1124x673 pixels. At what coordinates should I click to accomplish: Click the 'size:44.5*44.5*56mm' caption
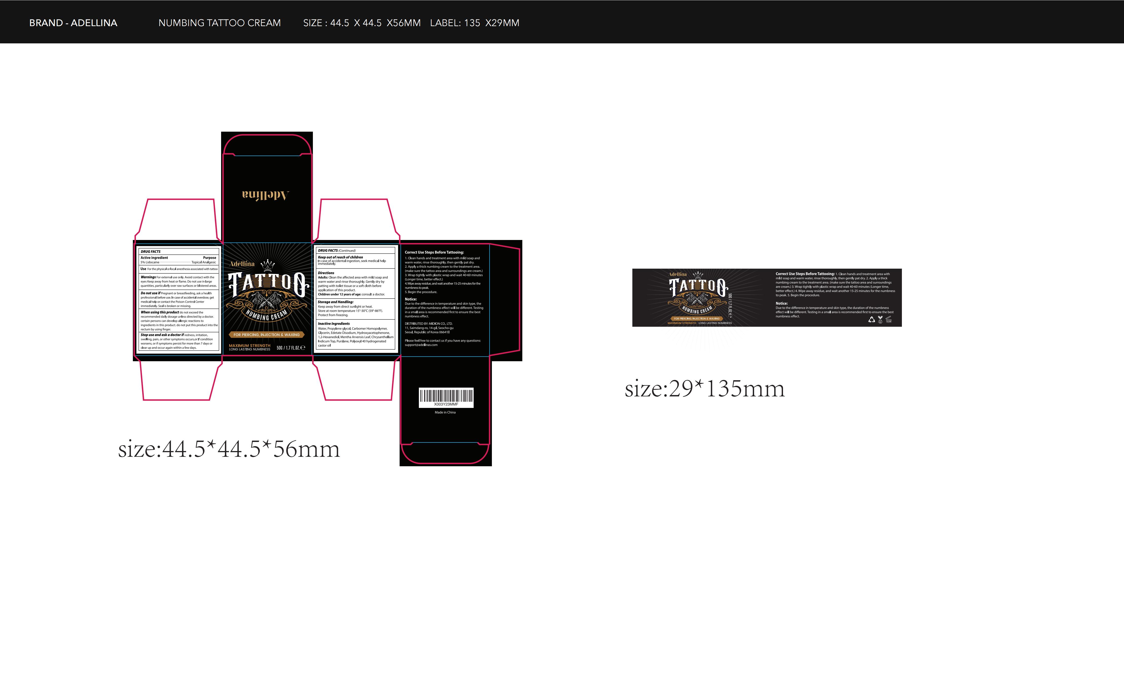point(229,450)
